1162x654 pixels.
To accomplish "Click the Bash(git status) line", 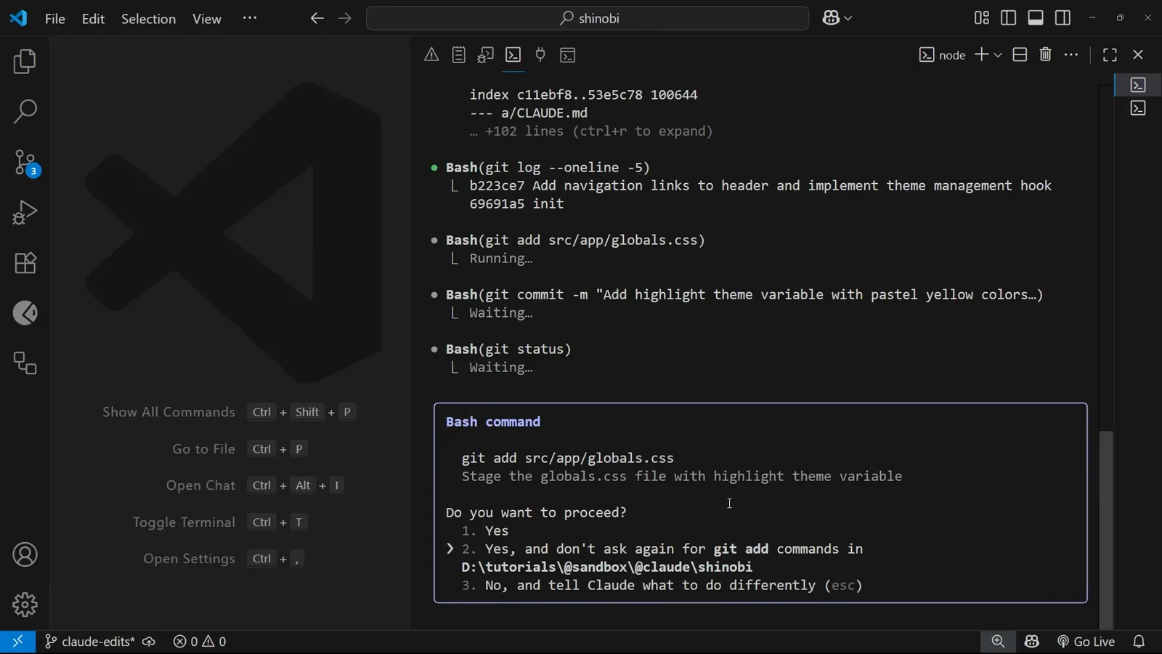I will tap(508, 350).
